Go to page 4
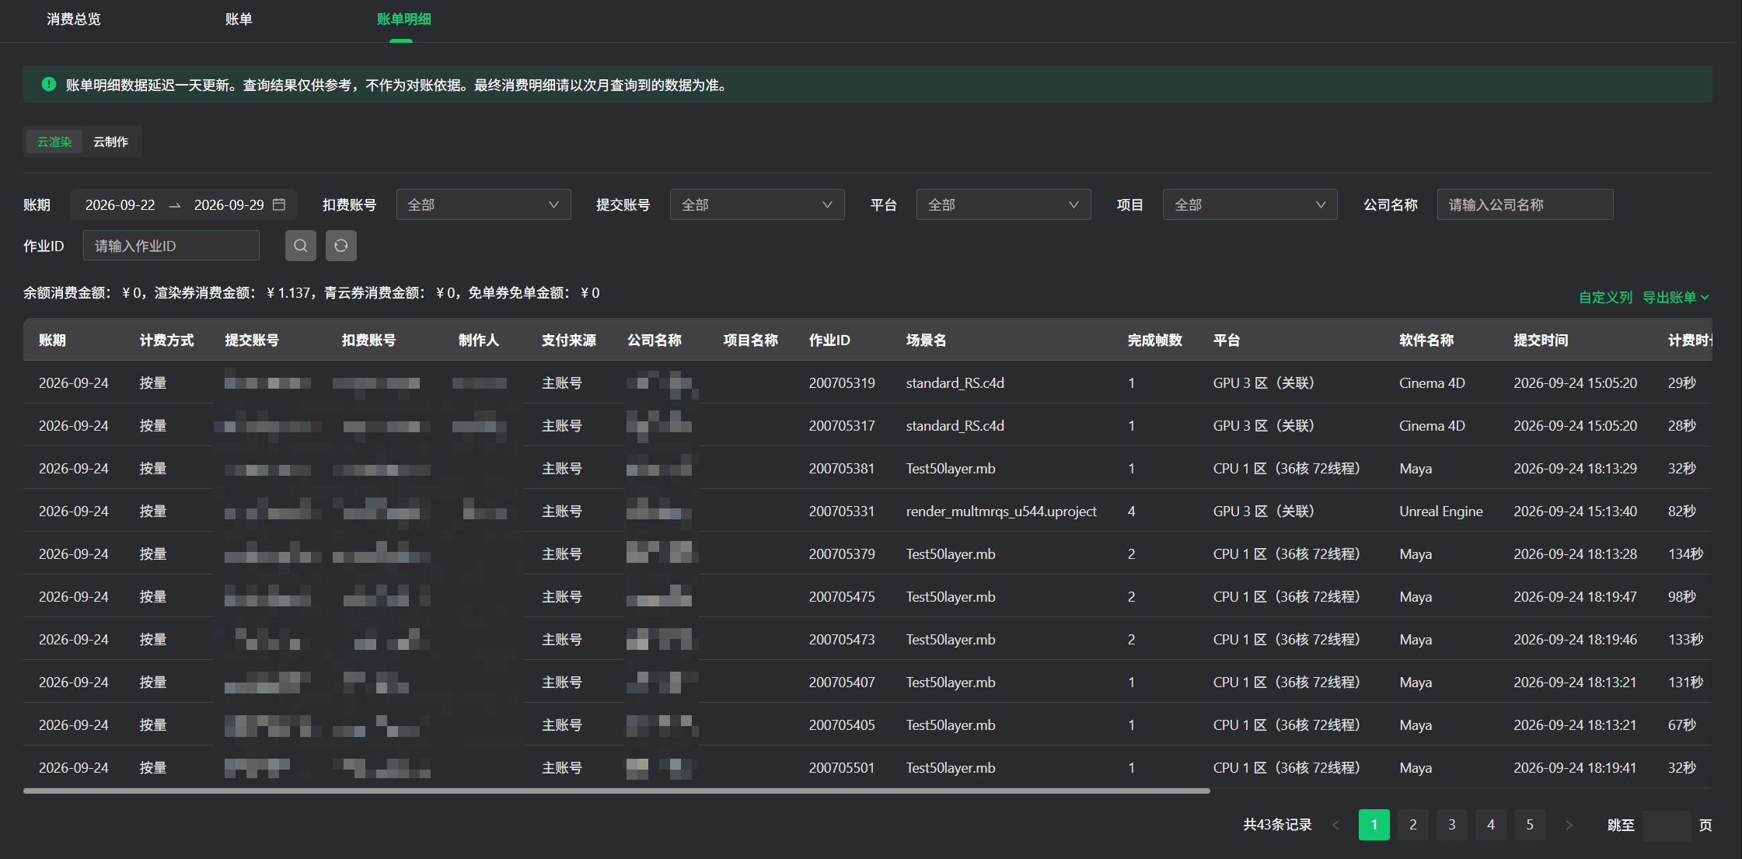The height and width of the screenshot is (859, 1742). [x=1491, y=825]
